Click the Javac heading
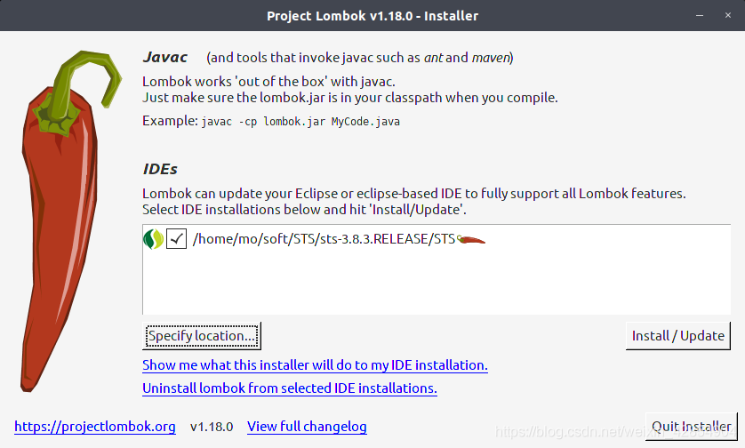 [x=164, y=57]
